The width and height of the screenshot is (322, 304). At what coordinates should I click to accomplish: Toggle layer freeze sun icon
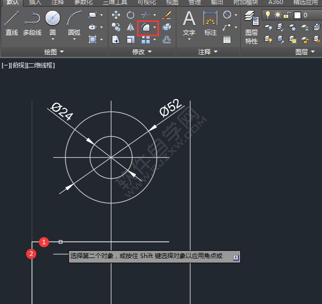[x=277, y=15]
